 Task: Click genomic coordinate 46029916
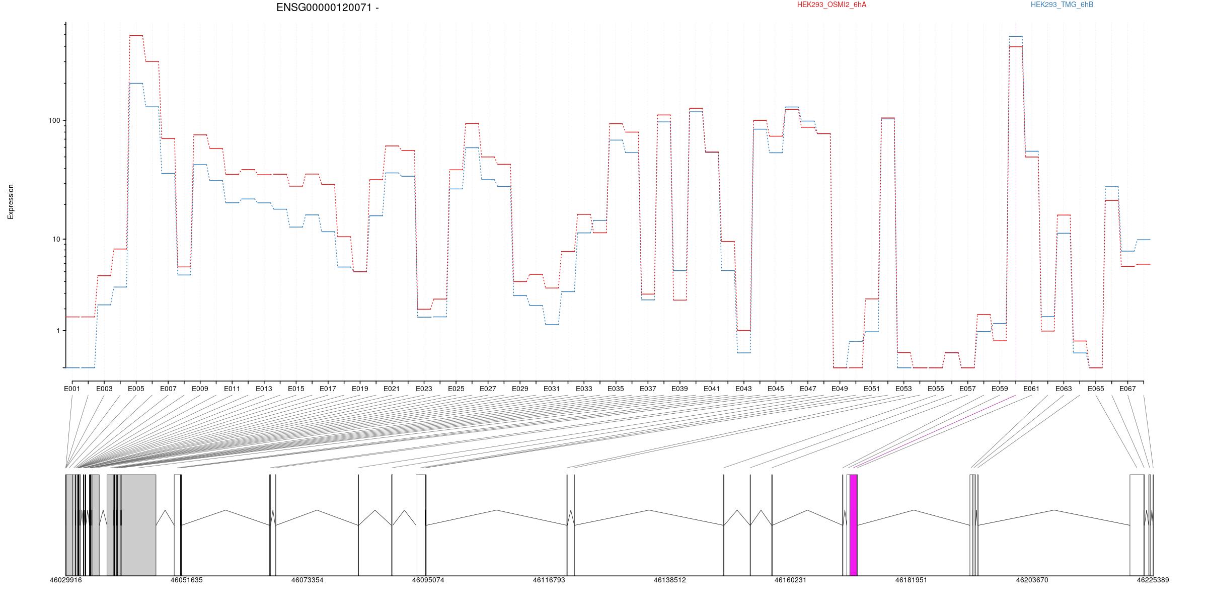pos(66,580)
